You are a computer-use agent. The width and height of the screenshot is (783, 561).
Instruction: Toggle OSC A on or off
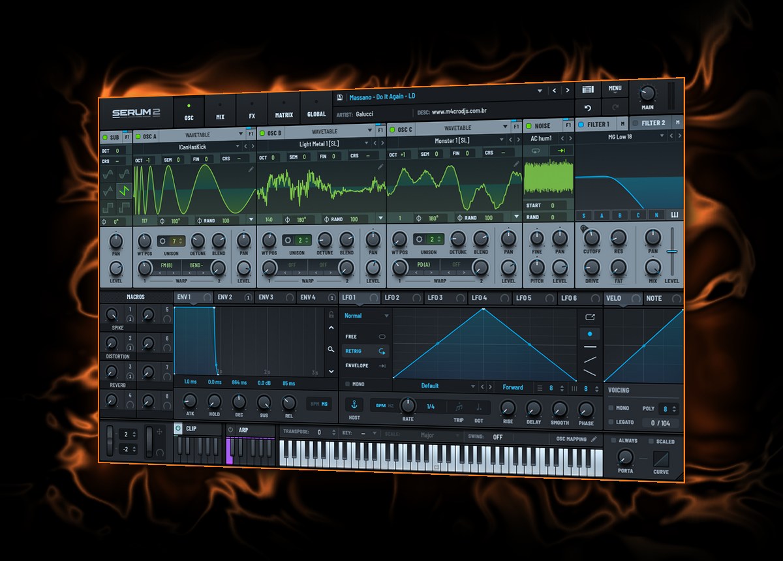(x=138, y=136)
